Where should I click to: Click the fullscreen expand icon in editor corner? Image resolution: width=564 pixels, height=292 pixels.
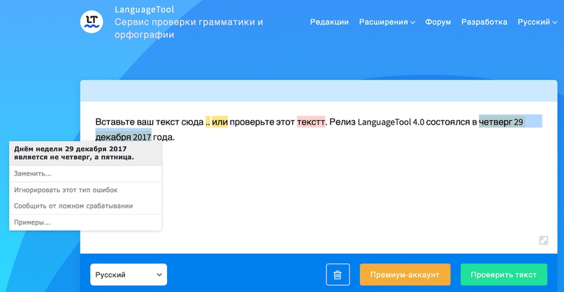click(x=544, y=240)
